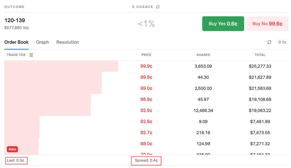
Task: Refresh the order book data
Action: point(269,42)
